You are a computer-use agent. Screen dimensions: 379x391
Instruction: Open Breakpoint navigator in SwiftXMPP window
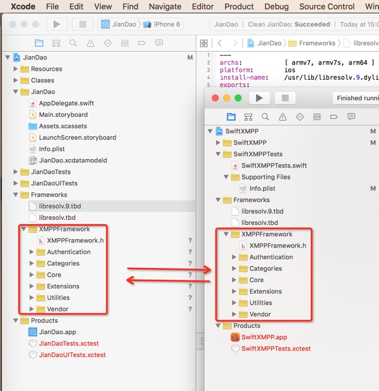click(334, 117)
